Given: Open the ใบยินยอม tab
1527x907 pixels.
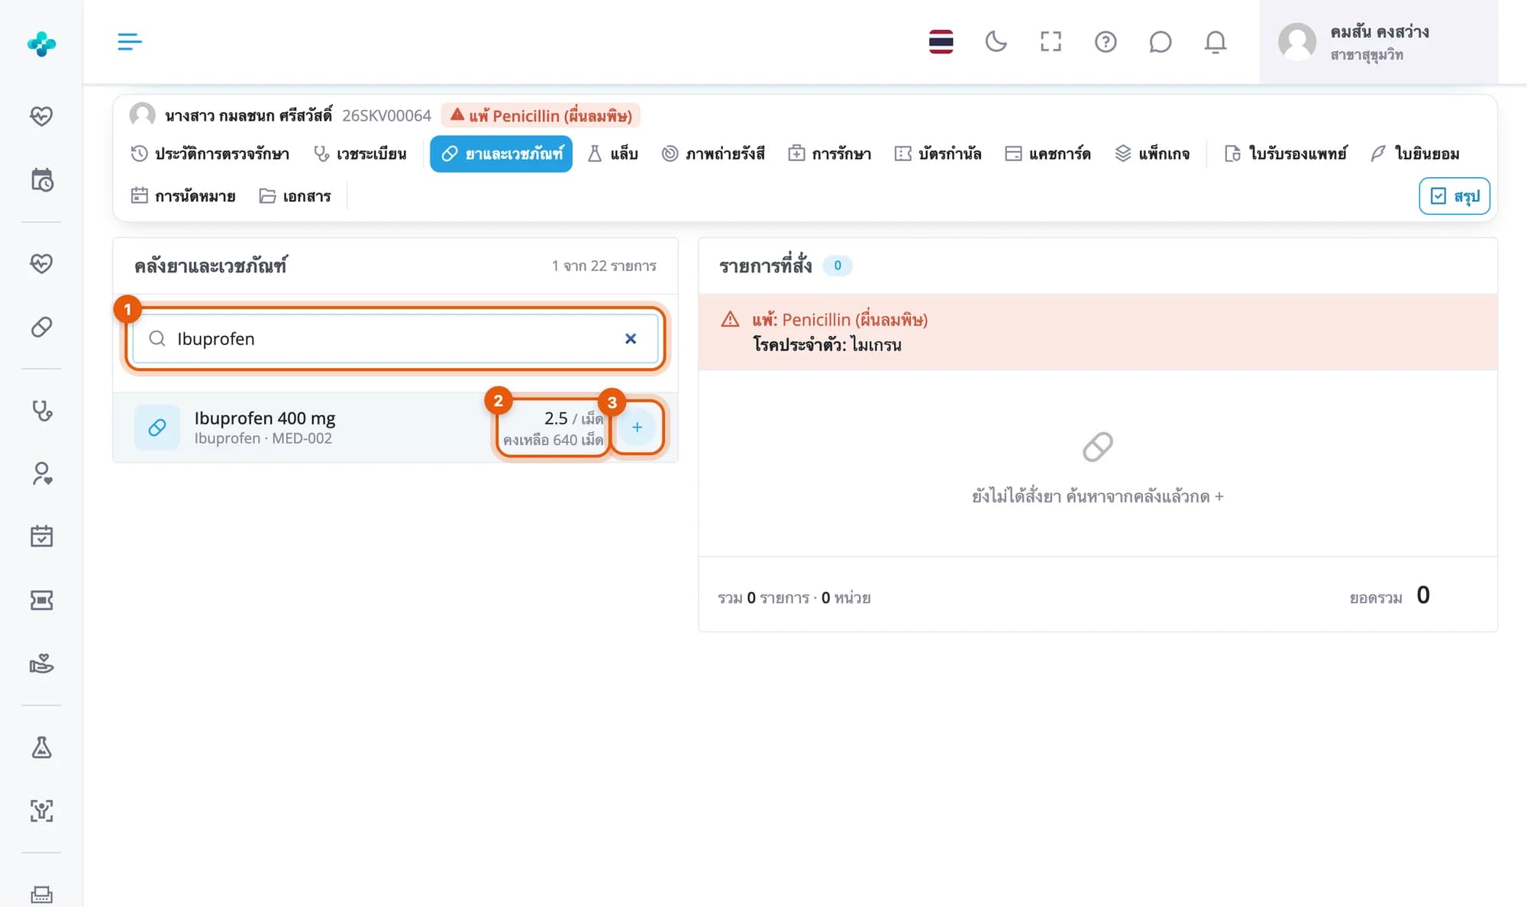Looking at the screenshot, I should click(1415, 153).
